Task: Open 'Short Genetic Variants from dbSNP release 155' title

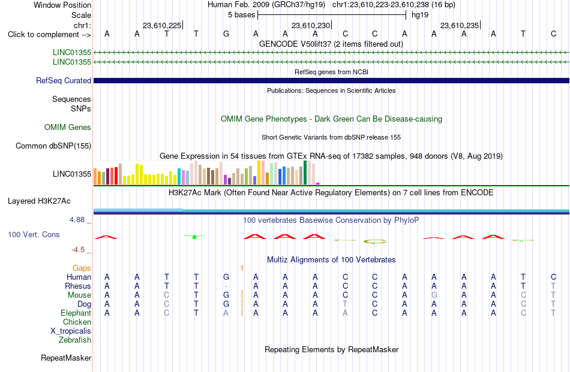Action: [331, 137]
